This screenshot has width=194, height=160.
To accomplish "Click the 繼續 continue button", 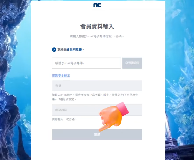I will click(97, 134).
